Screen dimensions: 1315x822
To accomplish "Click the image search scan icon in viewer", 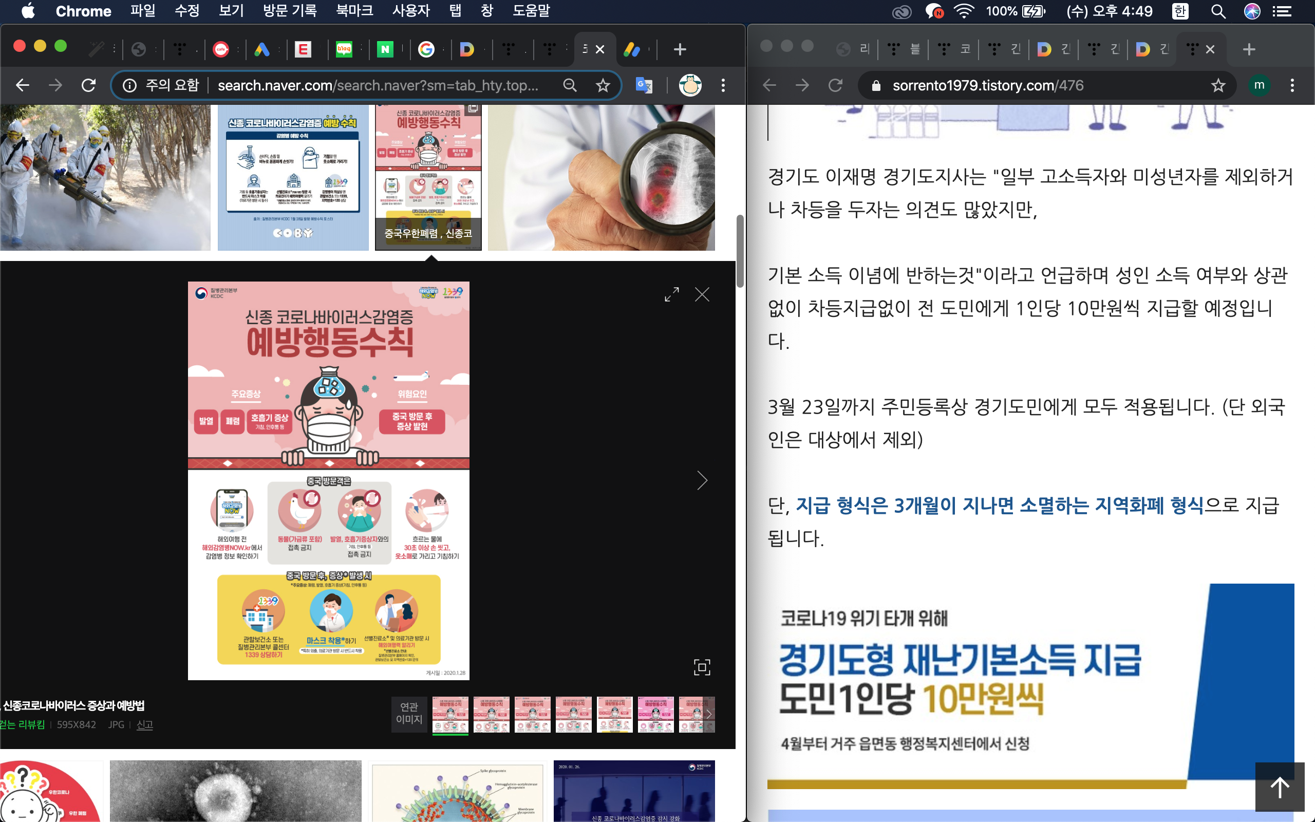I will (702, 667).
